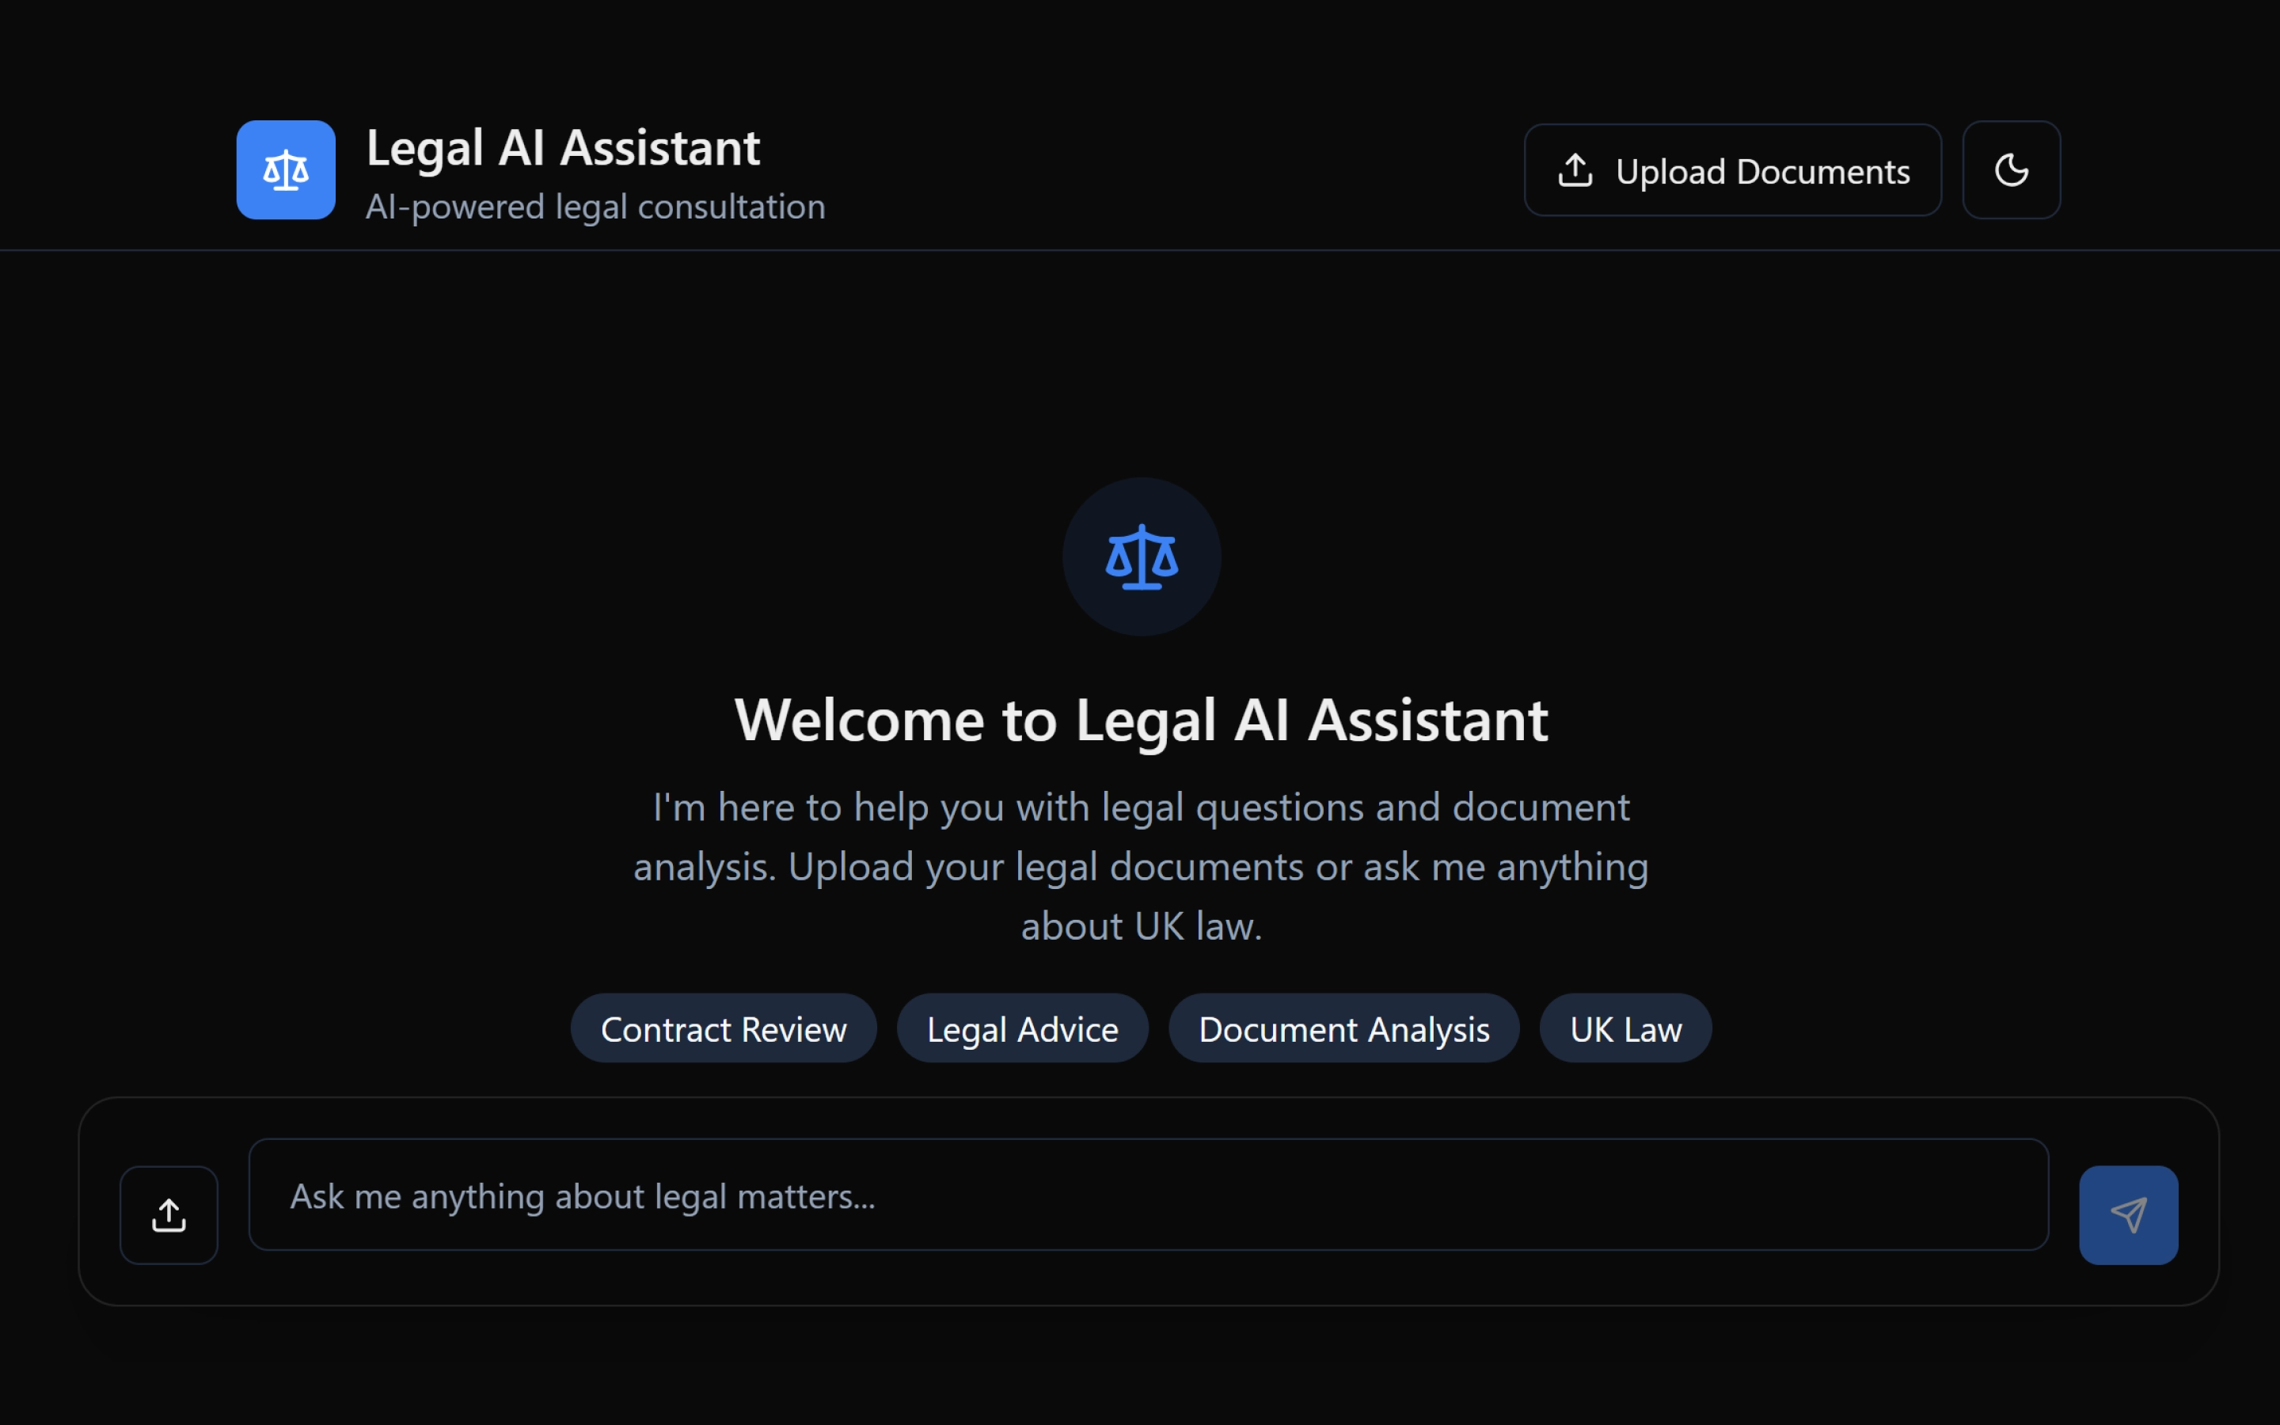Image resolution: width=2280 pixels, height=1425 pixels.
Task: Choose the Document Analysis chip
Action: click(1343, 1028)
